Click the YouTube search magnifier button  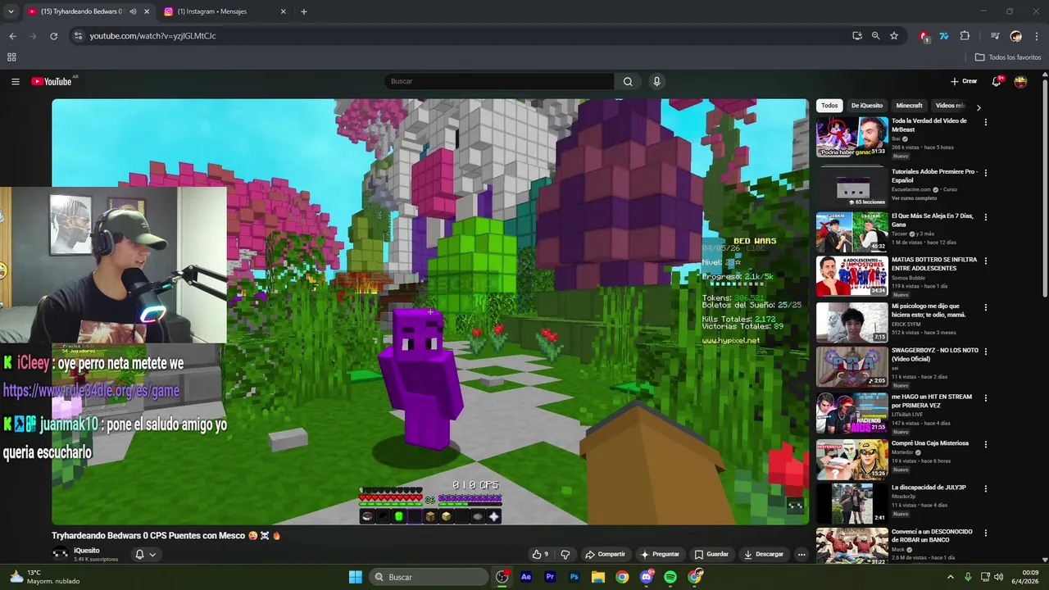(x=628, y=81)
